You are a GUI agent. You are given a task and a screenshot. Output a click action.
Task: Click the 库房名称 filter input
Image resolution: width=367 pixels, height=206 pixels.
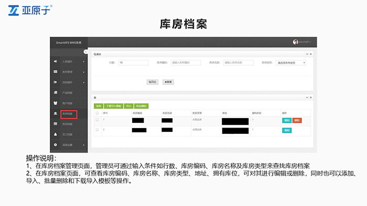click(238, 63)
